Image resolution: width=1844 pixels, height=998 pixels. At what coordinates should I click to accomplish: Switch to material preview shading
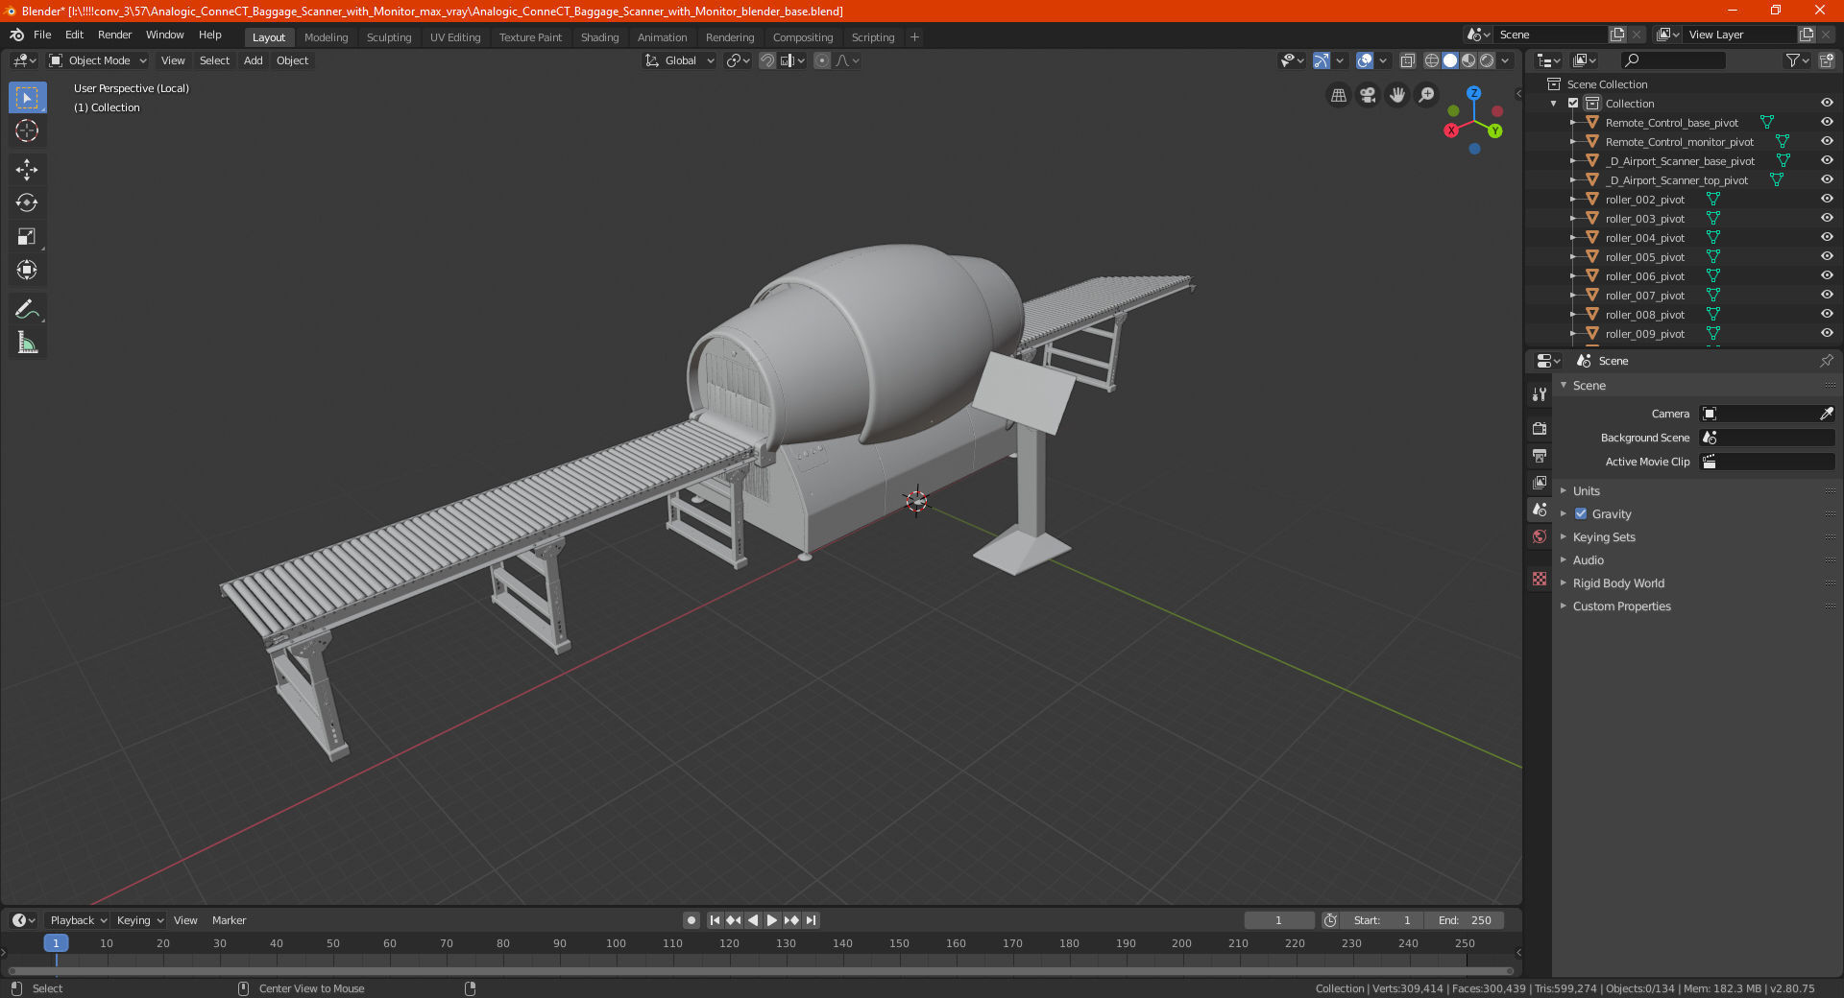[1468, 60]
